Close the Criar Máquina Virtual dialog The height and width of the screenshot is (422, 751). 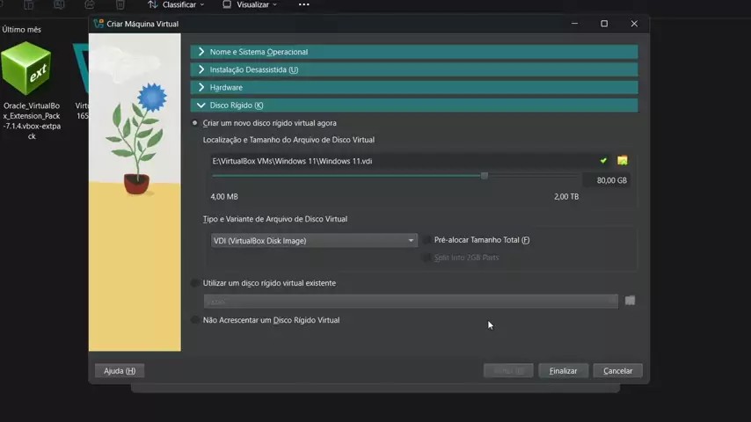(634, 24)
